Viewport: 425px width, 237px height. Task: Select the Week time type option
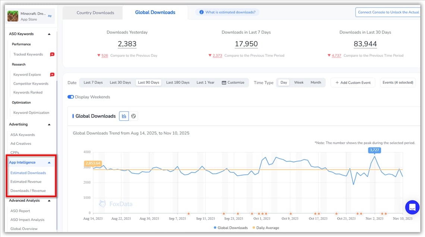tap(299, 82)
